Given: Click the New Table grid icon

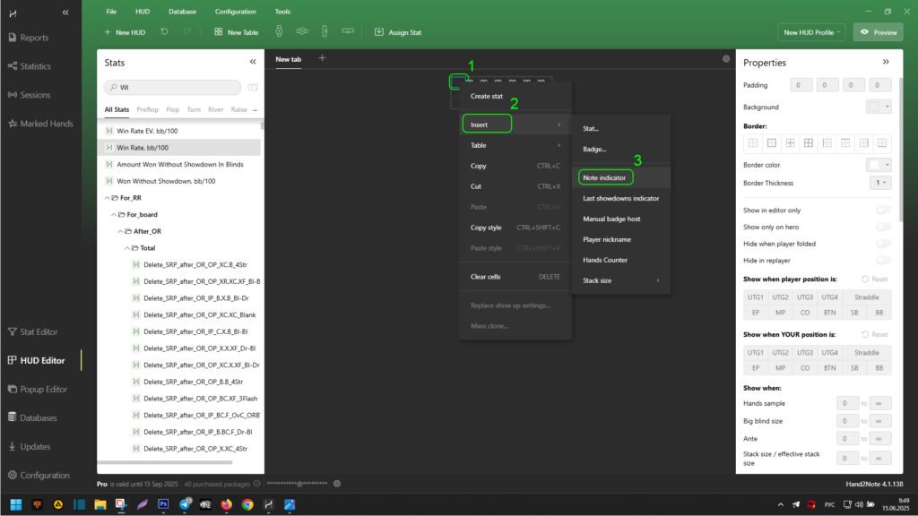Looking at the screenshot, I should [x=219, y=32].
